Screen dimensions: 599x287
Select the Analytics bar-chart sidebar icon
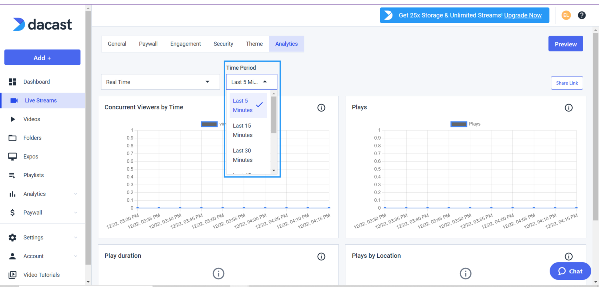(x=12, y=194)
